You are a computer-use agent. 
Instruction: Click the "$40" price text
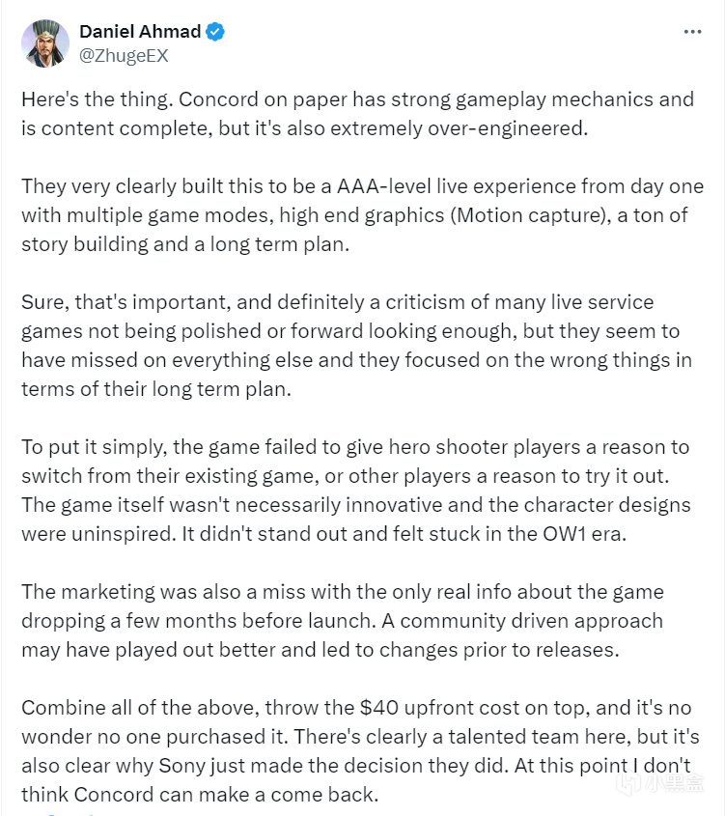coord(379,707)
